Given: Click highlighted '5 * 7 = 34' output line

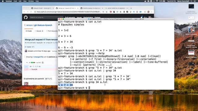Looking at the screenshot, I should coord(65,85).
